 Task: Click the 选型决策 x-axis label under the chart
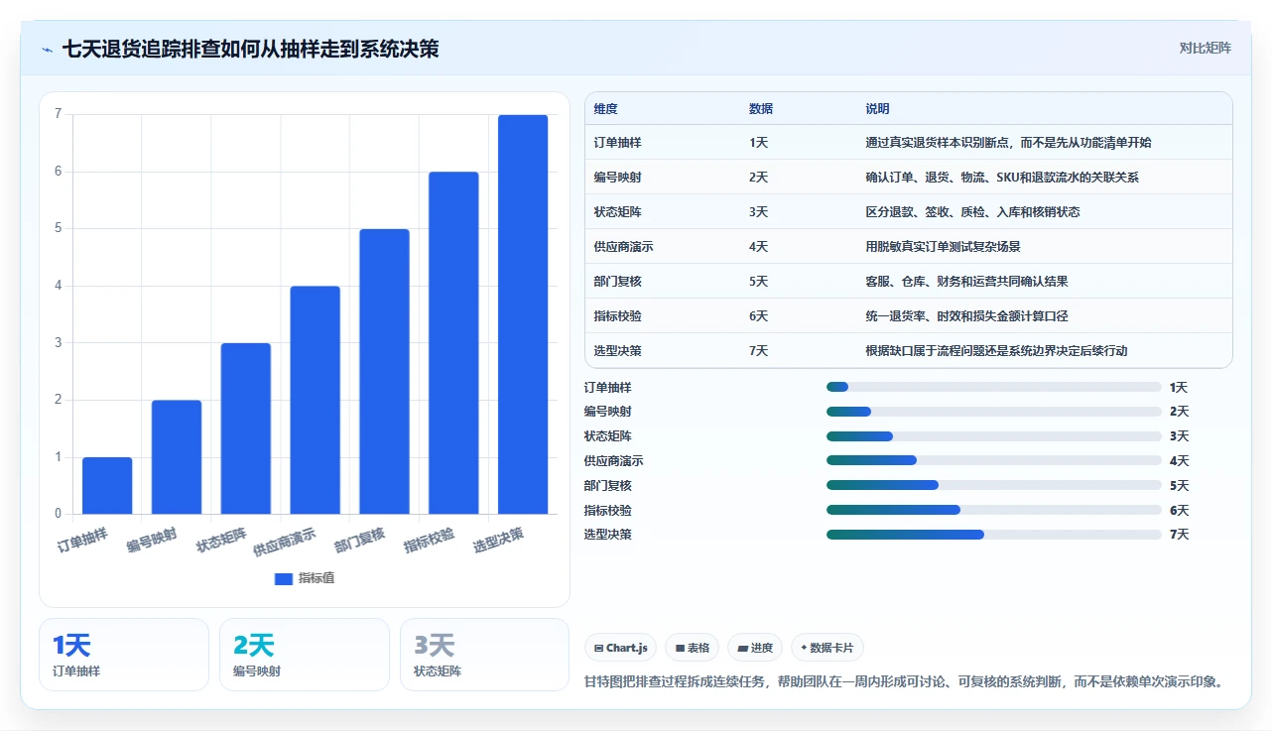[499, 540]
